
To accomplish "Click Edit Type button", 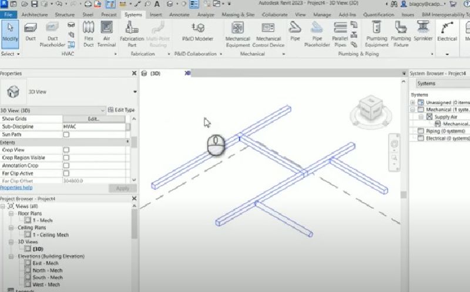I will click(x=122, y=110).
